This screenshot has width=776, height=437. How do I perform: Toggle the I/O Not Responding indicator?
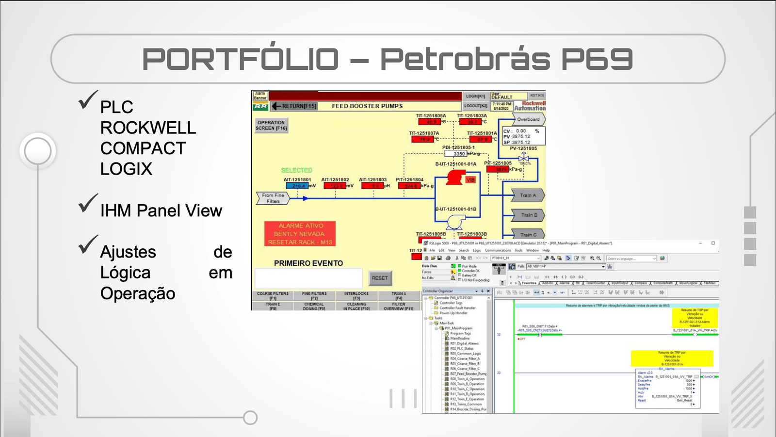(459, 280)
